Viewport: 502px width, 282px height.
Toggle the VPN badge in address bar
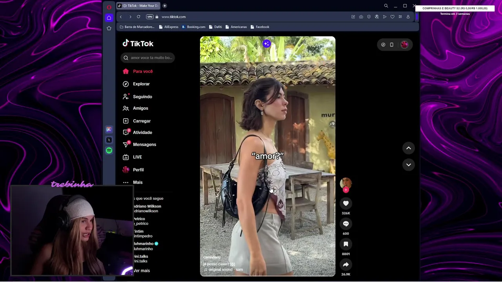pos(149,17)
